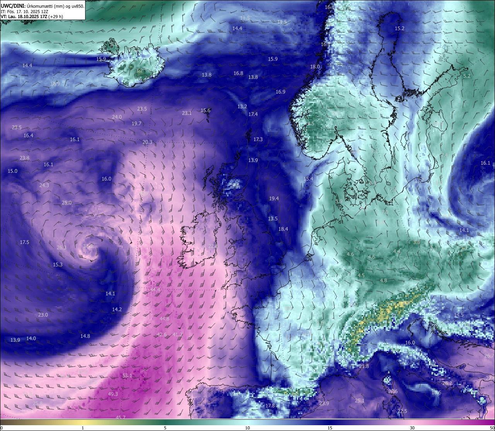Click the 17.5 value west of the low

24,242
